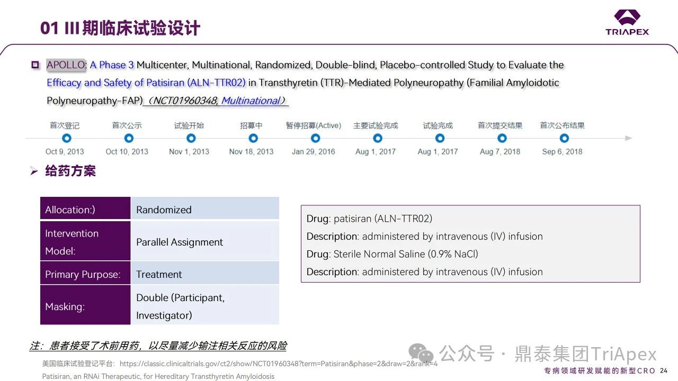Viewport: 678px width, 381px height.
Task: Click the 招募中 Nov 18, 2013 marker
Action: (x=253, y=138)
